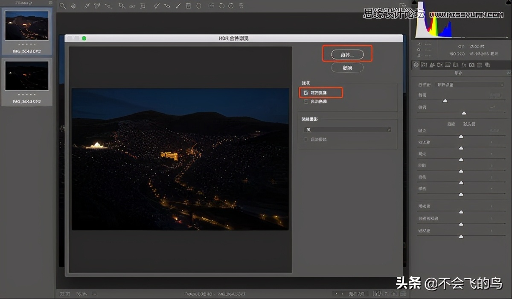
Task: Click the 合并 merge button
Action: coord(348,54)
